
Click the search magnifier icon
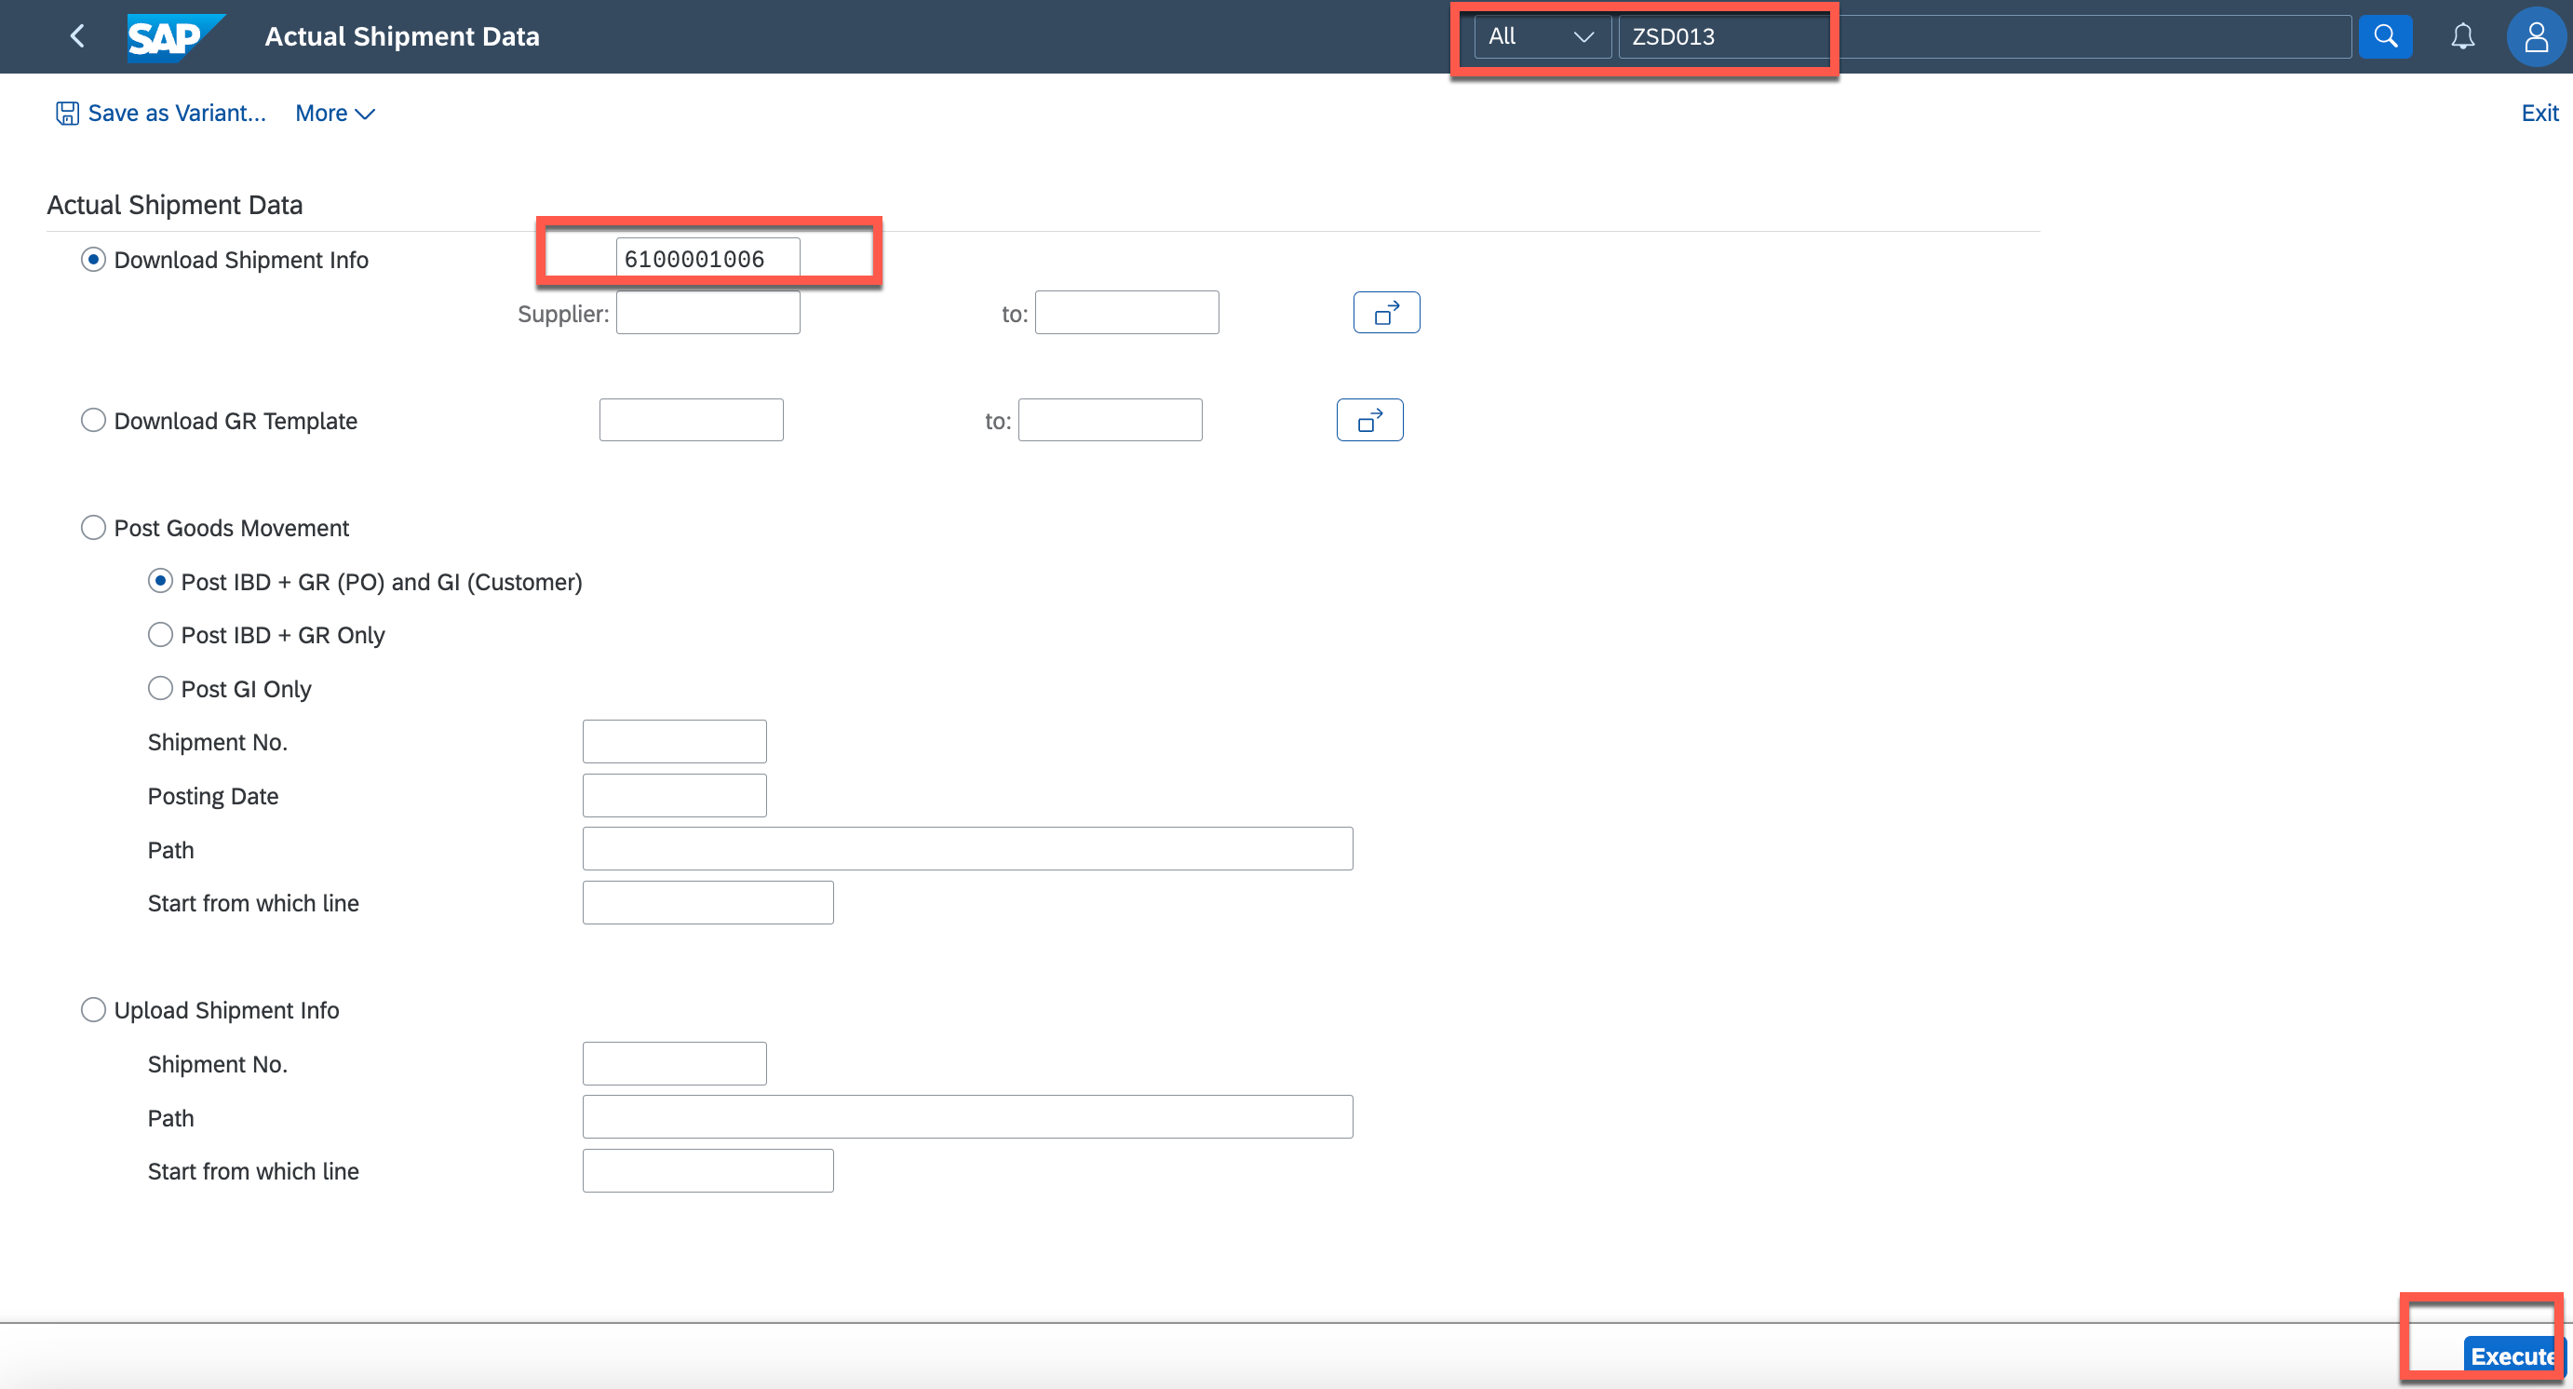pos(2384,37)
